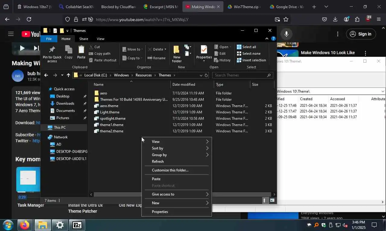Image resolution: width=386 pixels, height=231 pixels.
Task: Click Resources breadcrumb in address bar
Action: tap(144, 75)
